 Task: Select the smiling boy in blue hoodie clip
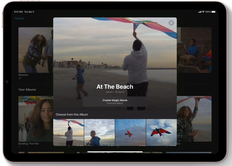click(x=100, y=133)
